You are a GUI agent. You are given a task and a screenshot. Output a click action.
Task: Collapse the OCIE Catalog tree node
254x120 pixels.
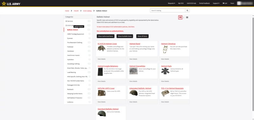pyautogui.click(x=66, y=26)
